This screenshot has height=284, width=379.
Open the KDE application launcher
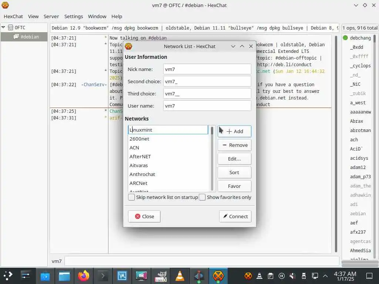click(x=8, y=275)
